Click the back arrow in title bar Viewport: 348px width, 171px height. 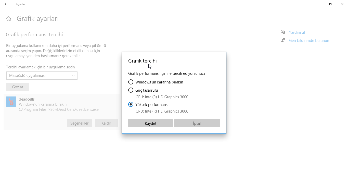click(x=6, y=4)
